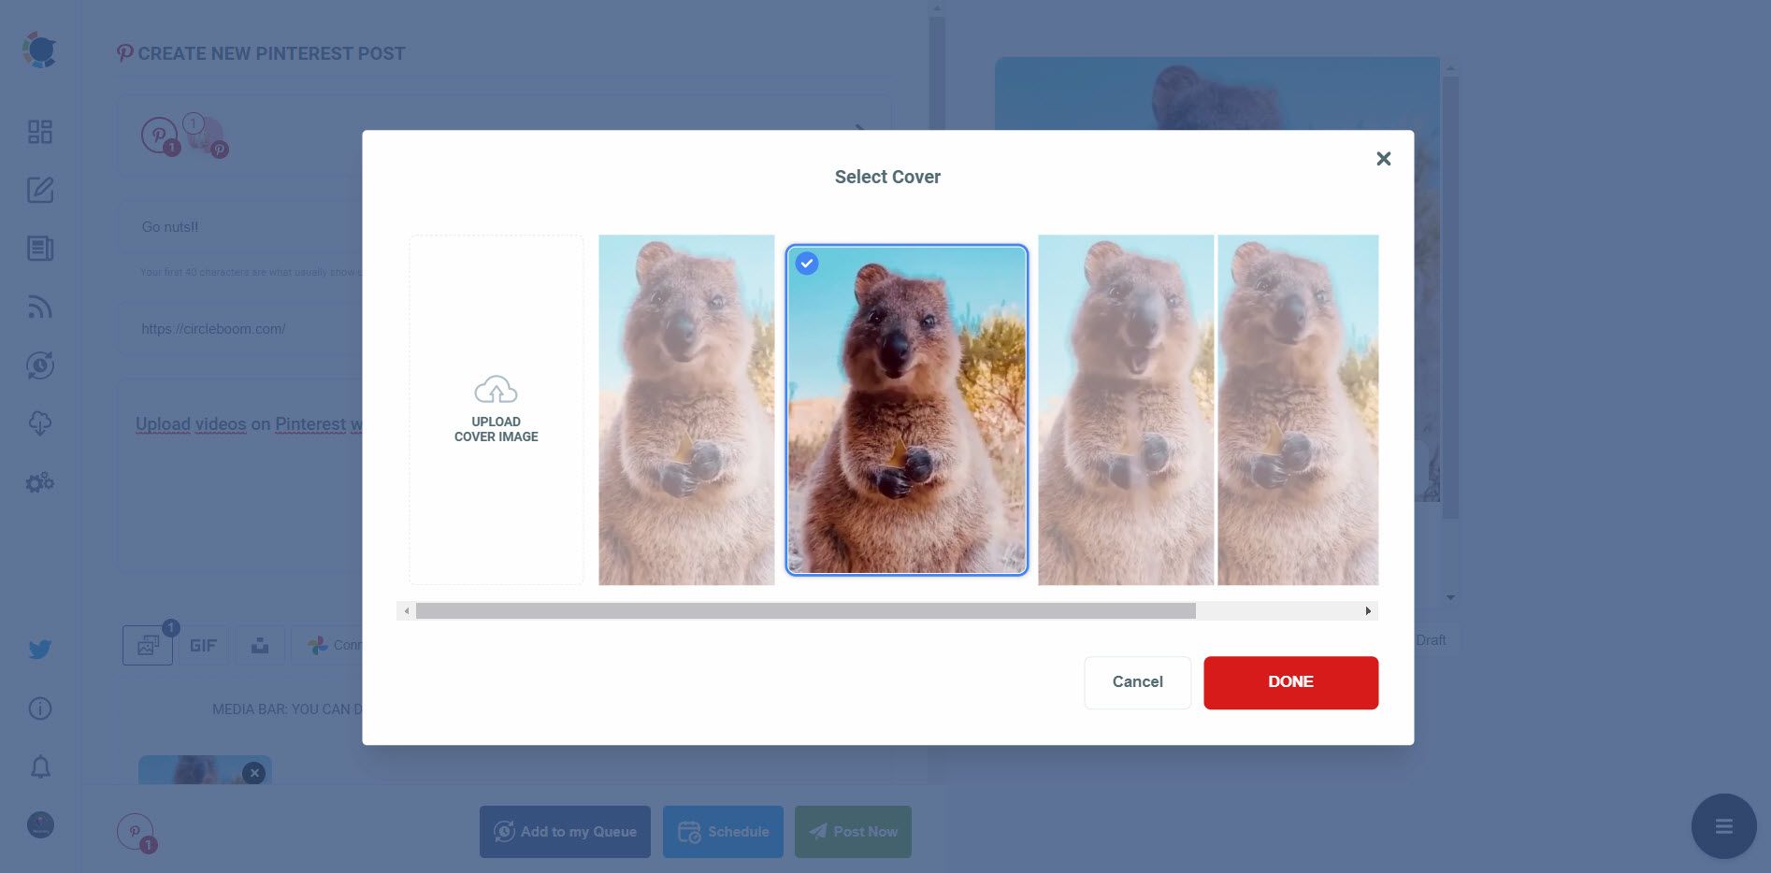Image resolution: width=1771 pixels, height=873 pixels.
Task: Toggle selection on the first quokka thumbnail
Action: tap(686, 409)
